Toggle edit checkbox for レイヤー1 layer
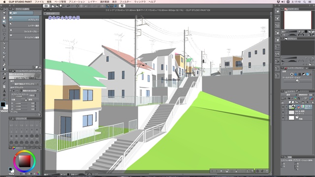Viewport: 315px width, 177px height. coord(286,113)
